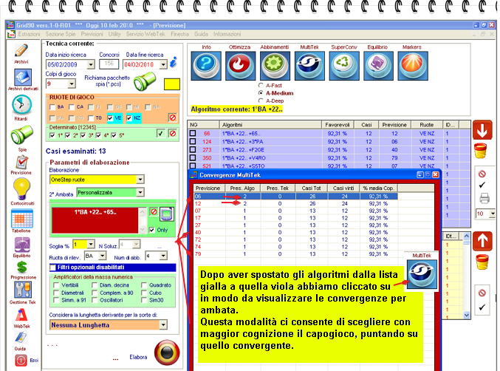Screen dimensions: 500x371
Task: Click the Elabora red round button
Action: tap(167, 353)
